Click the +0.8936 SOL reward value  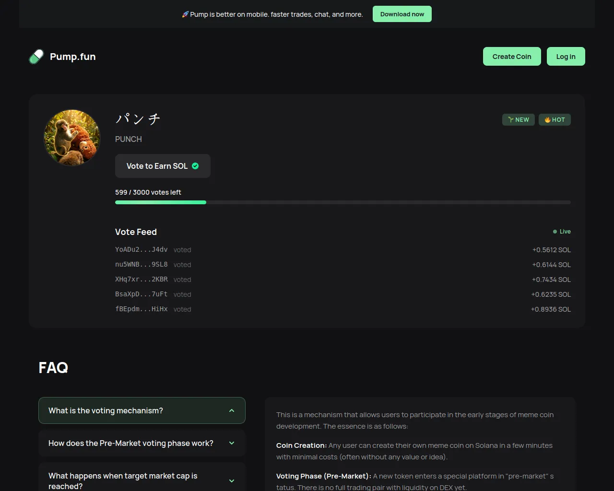[x=551, y=309]
